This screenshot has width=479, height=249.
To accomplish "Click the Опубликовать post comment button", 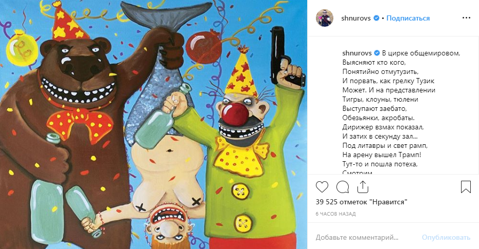I will (x=446, y=237).
